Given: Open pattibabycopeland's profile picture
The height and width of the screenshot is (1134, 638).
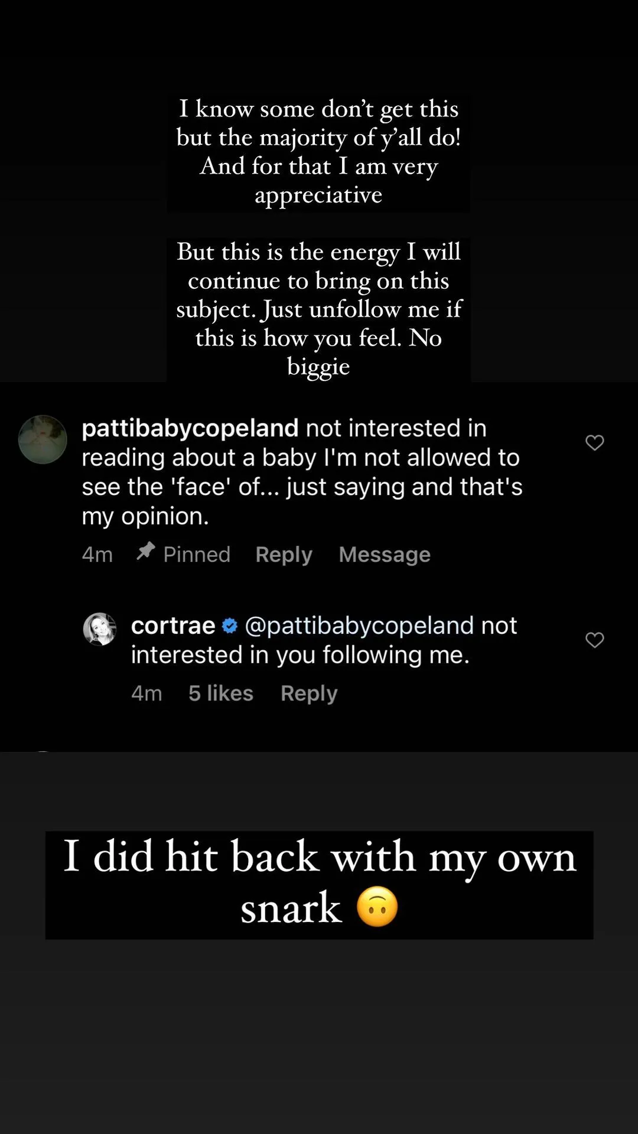Looking at the screenshot, I should pos(43,439).
